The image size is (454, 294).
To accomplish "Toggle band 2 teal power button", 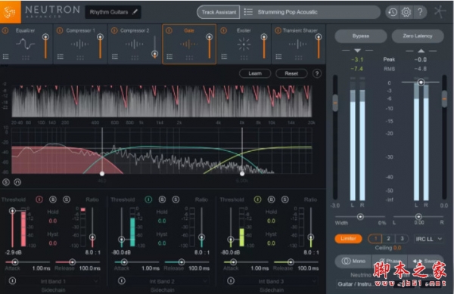I will [x=148, y=200].
